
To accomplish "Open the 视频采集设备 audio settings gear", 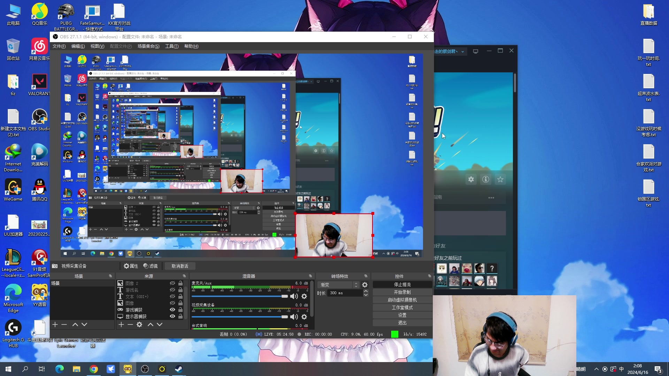I will point(304,317).
